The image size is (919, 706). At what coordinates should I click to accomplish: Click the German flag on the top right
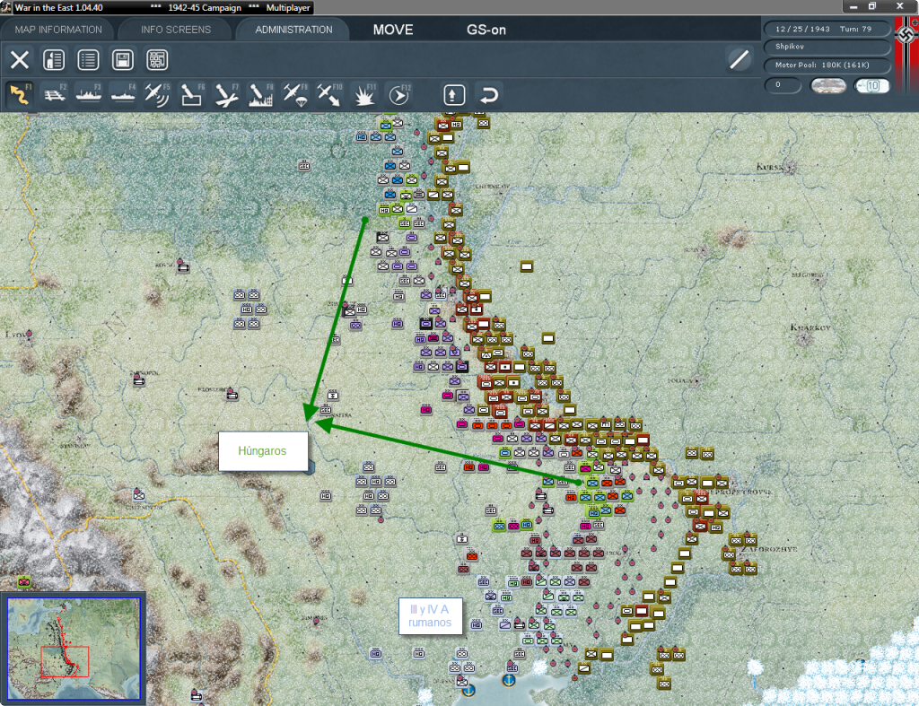(906, 56)
